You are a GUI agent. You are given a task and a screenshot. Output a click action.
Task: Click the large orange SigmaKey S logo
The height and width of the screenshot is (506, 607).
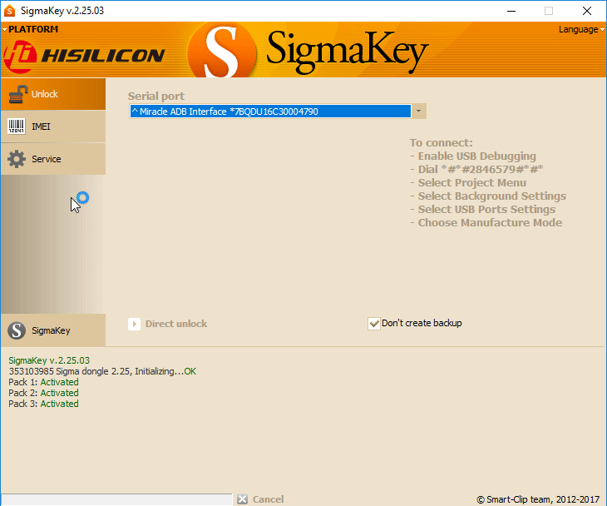[x=222, y=51]
